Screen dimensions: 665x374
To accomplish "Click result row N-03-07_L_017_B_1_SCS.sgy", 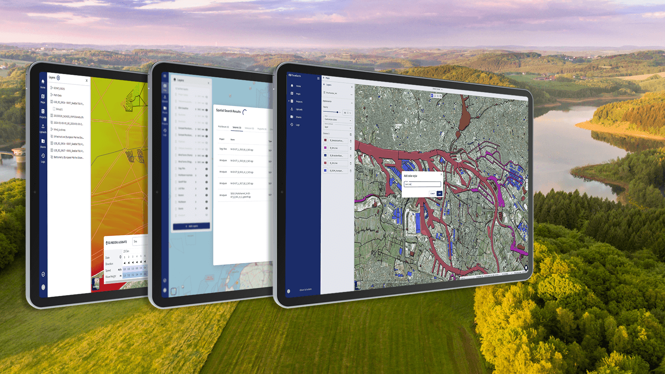I will pyautogui.click(x=245, y=183).
